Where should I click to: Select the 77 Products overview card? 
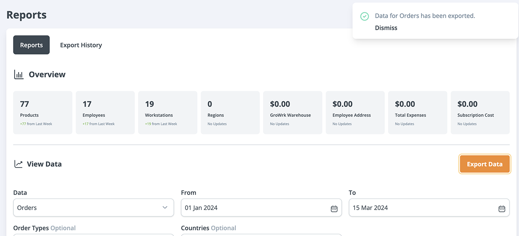point(43,112)
